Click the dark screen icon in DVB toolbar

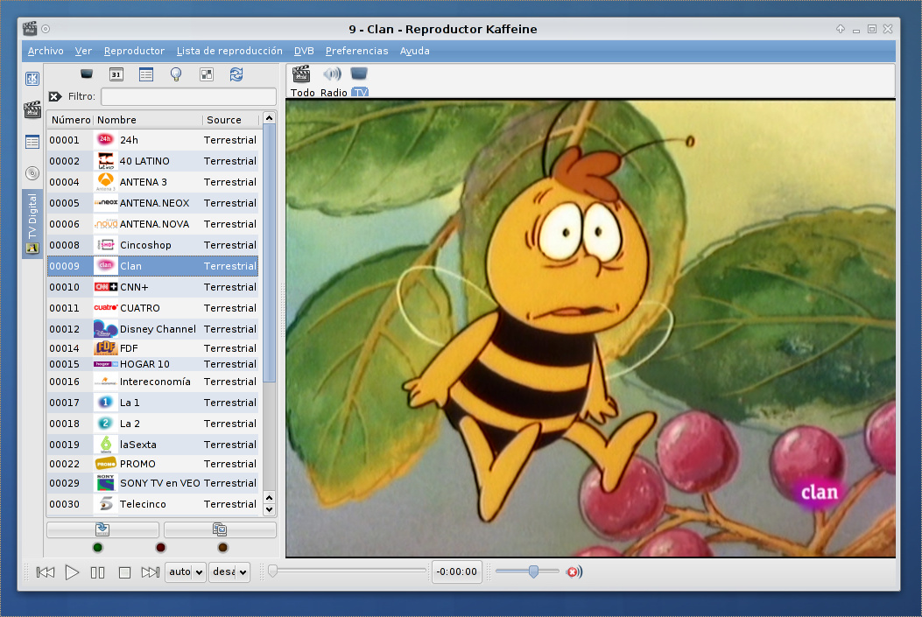[x=87, y=74]
